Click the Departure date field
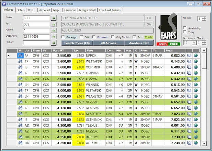 click(36, 37)
